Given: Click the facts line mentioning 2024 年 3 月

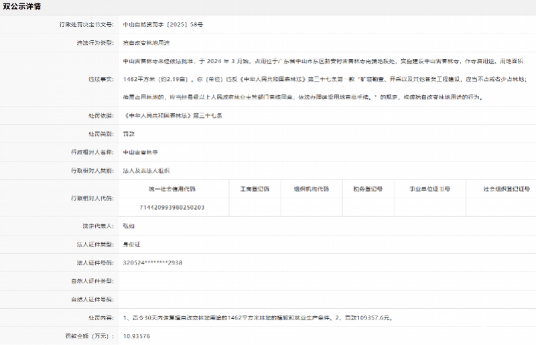Looking at the screenshot, I should (x=323, y=61).
